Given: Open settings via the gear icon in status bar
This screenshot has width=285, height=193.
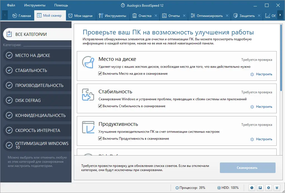Looking at the screenshot, I should [x=268, y=188].
